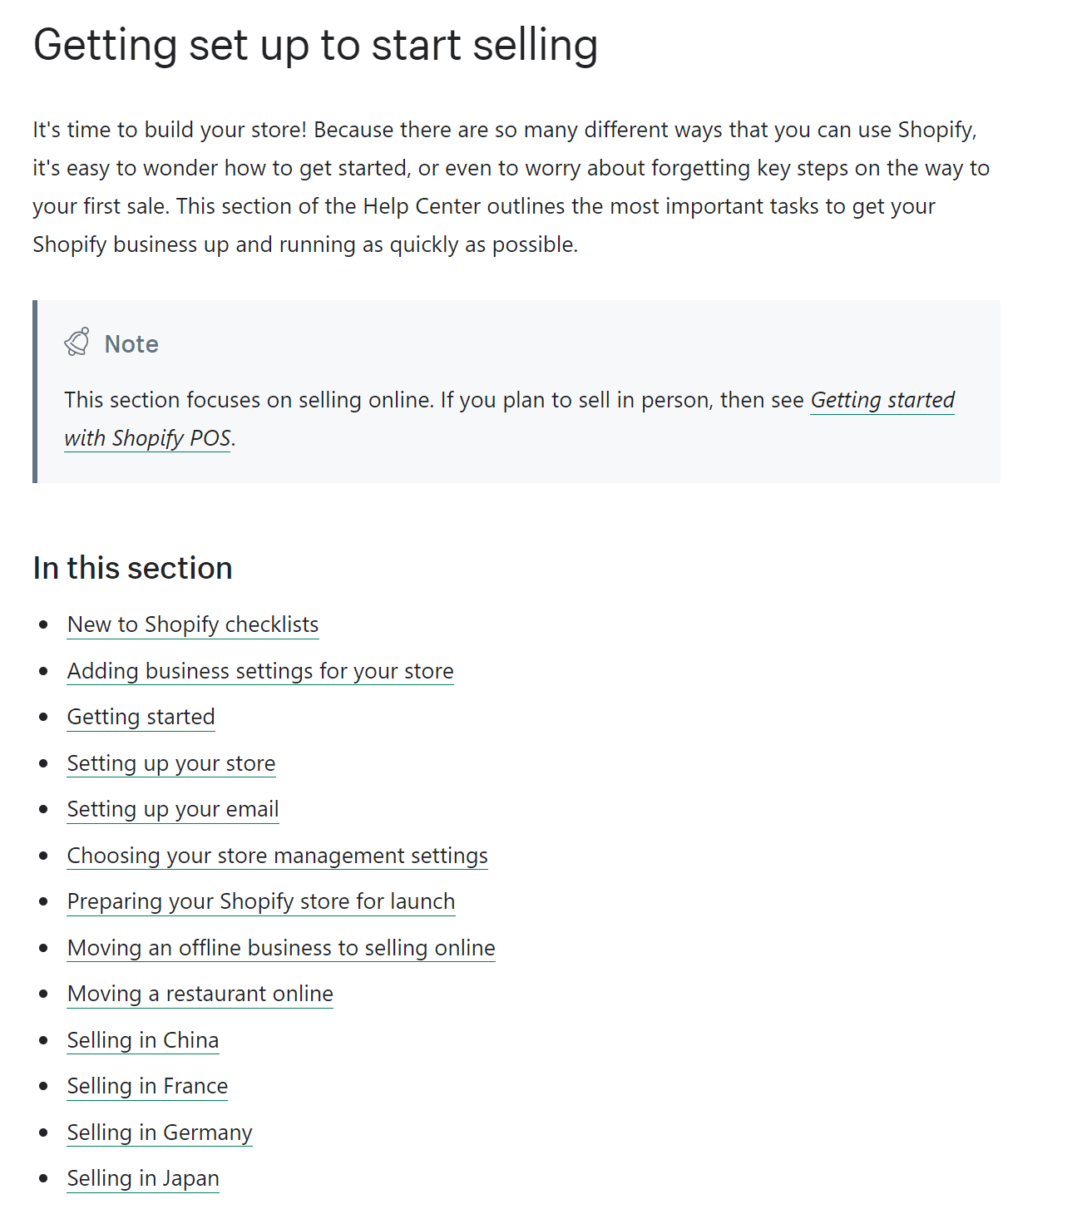Go to Selling in Germany page
This screenshot has height=1209, width=1087.
point(159,1133)
